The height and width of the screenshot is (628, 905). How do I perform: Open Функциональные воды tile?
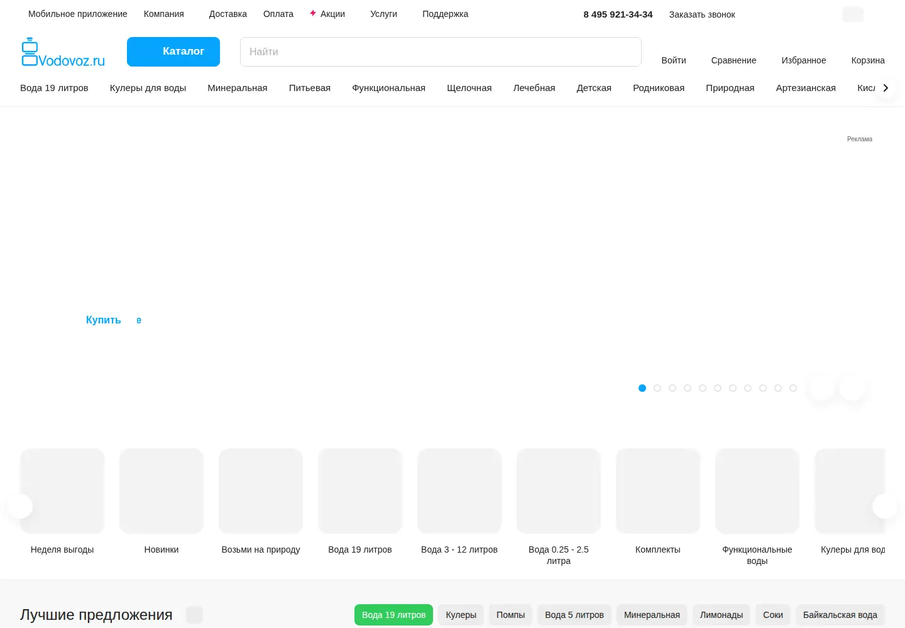(x=757, y=507)
